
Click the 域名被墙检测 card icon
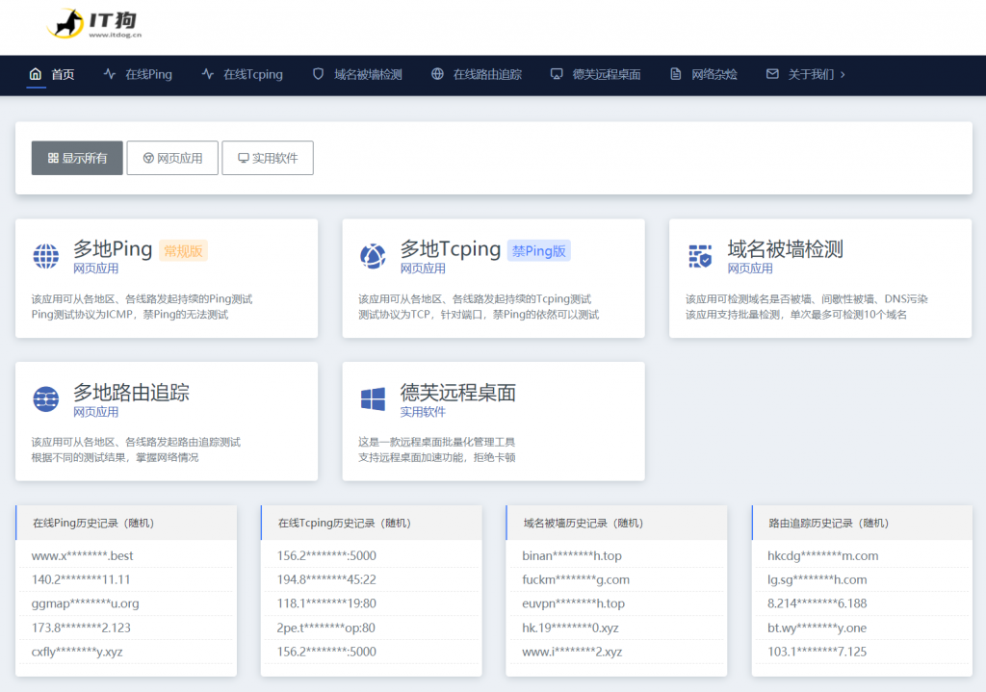pos(699,256)
